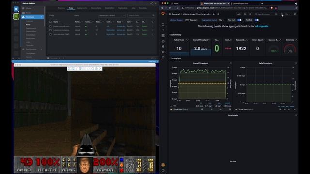Open the Grafana help icon at sidebar bottom

[x=163, y=170]
